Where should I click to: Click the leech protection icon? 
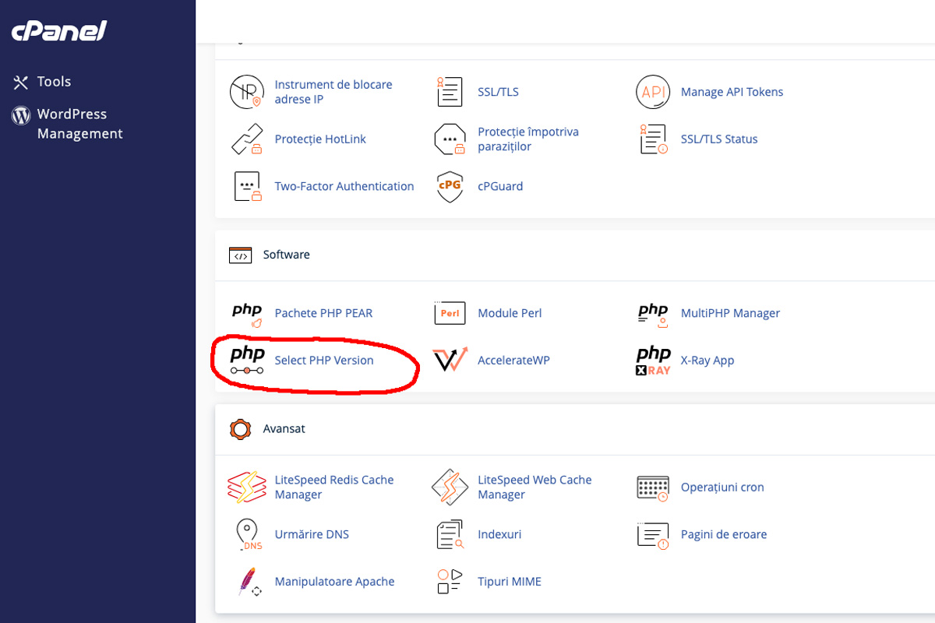coord(450,139)
